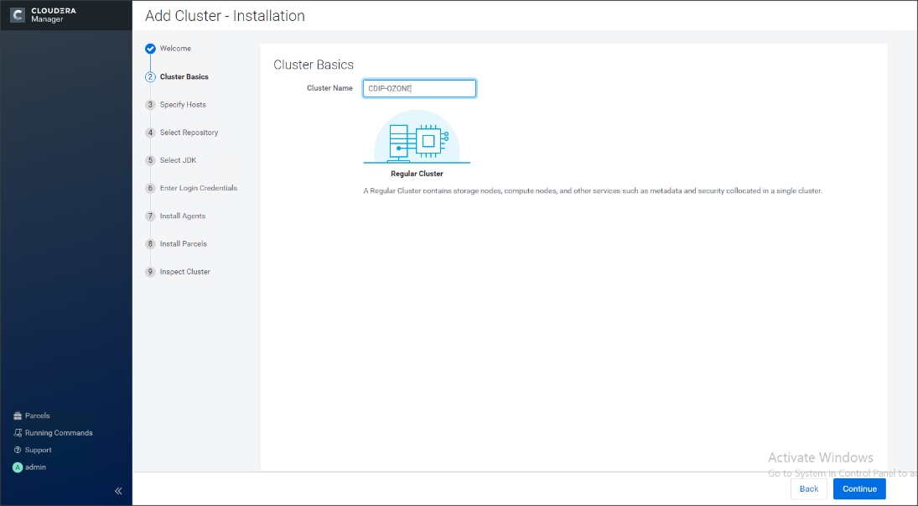Jump to the Select JDK step

click(174, 159)
